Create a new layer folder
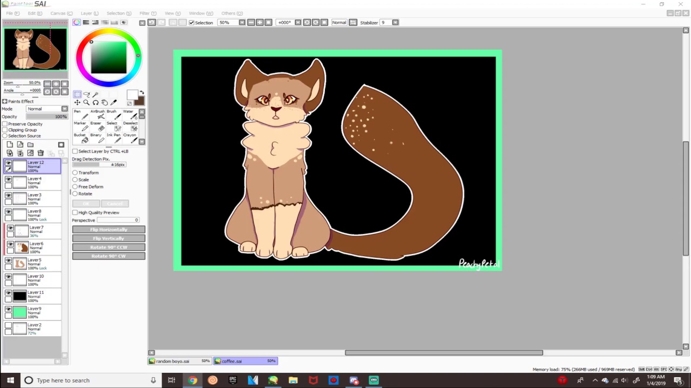This screenshot has height=388, width=691. (x=30, y=145)
